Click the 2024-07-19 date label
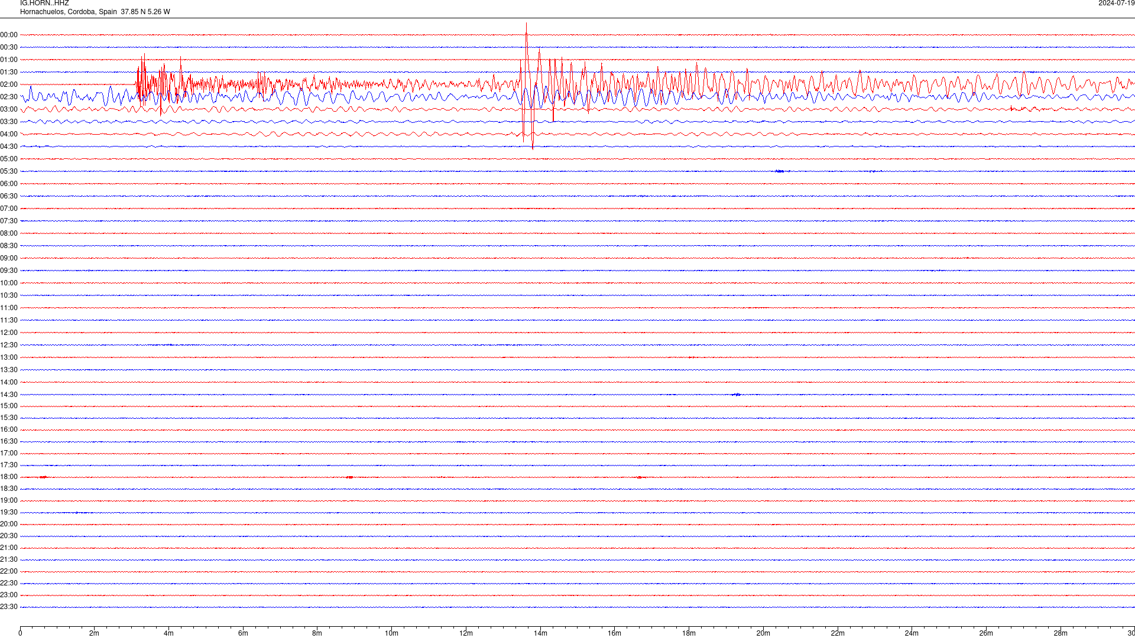 (1116, 3)
